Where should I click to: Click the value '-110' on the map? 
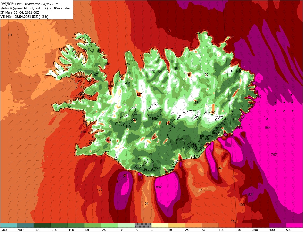coord(128,126)
